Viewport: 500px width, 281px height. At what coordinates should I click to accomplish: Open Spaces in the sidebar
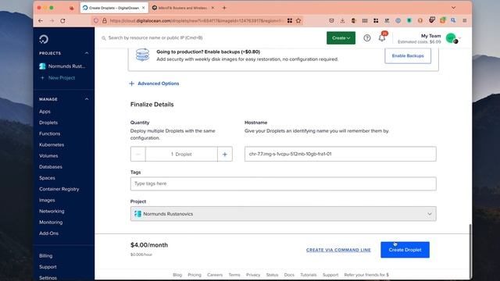(47, 178)
